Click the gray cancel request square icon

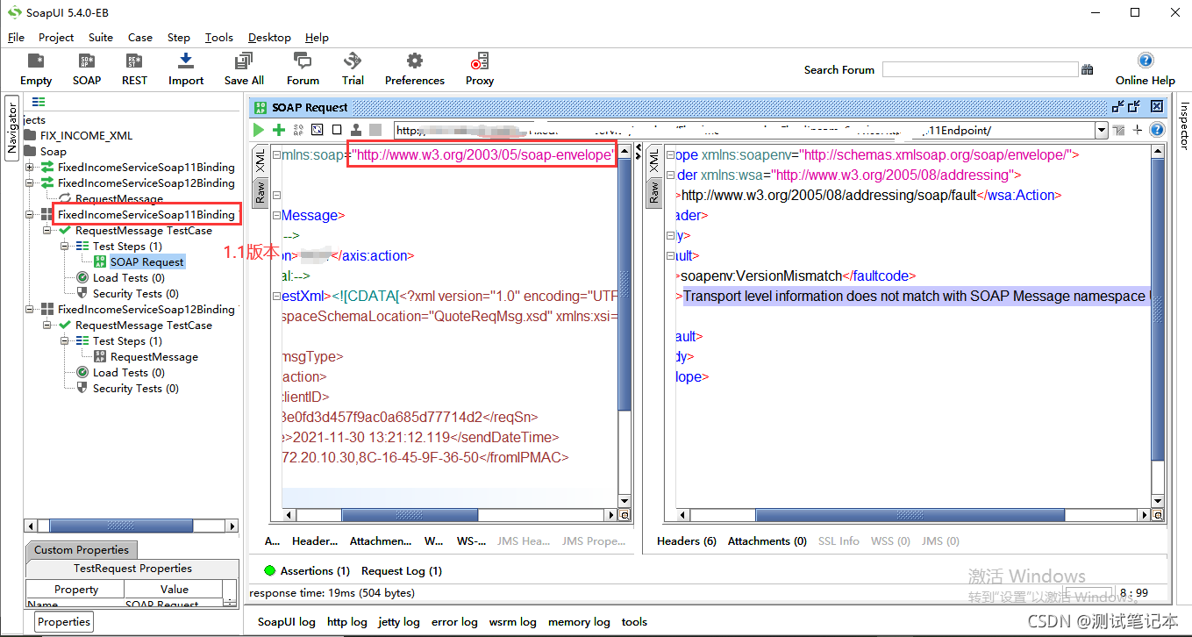click(375, 130)
